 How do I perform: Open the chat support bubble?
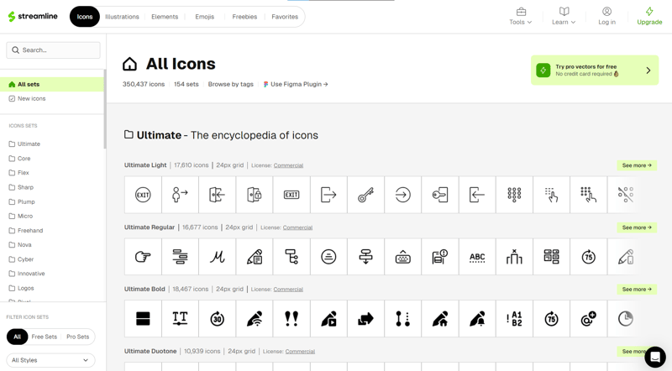tap(655, 357)
